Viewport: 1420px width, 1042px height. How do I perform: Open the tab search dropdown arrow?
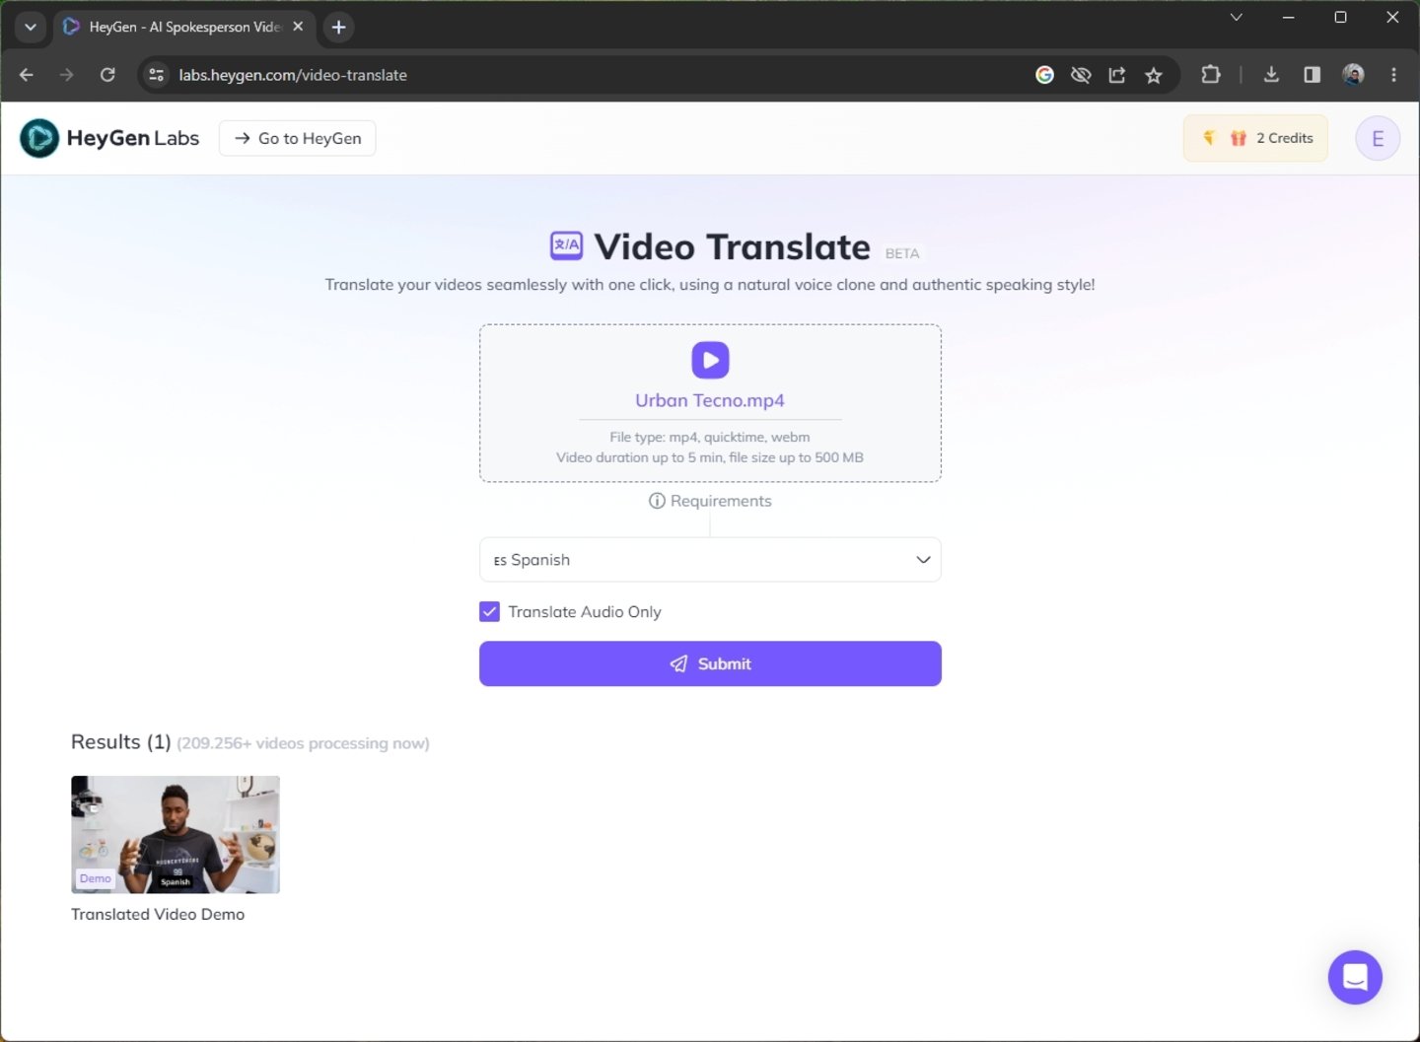coord(31,27)
